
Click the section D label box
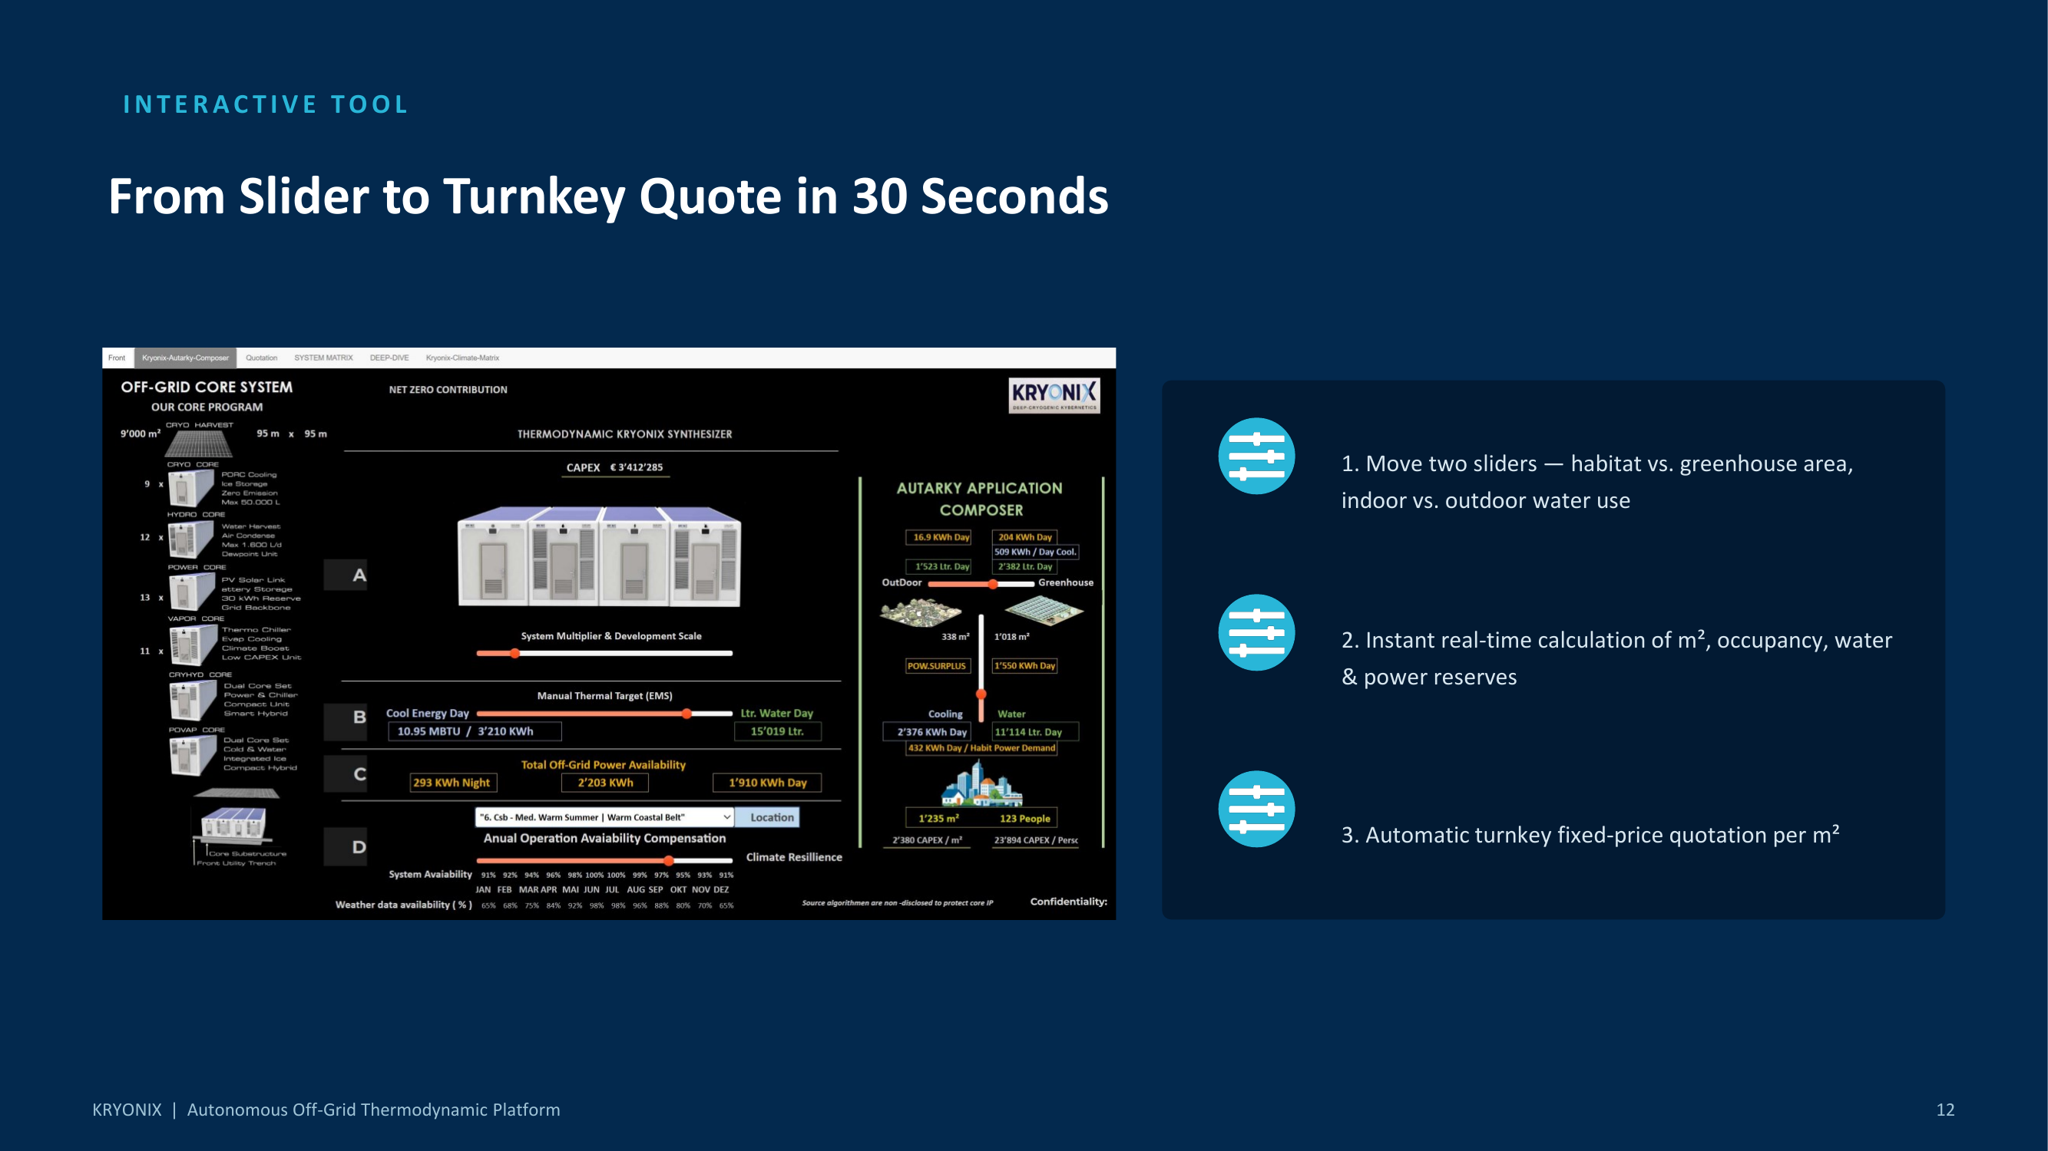(x=345, y=847)
